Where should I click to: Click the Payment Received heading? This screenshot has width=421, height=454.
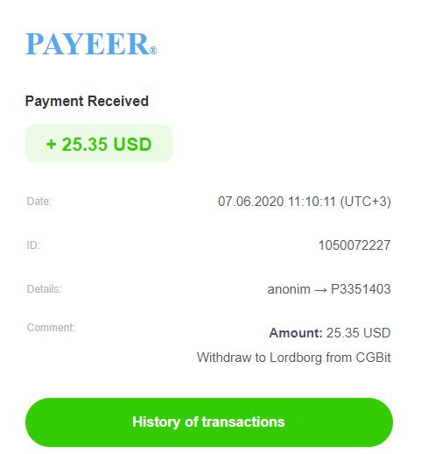[x=87, y=102]
